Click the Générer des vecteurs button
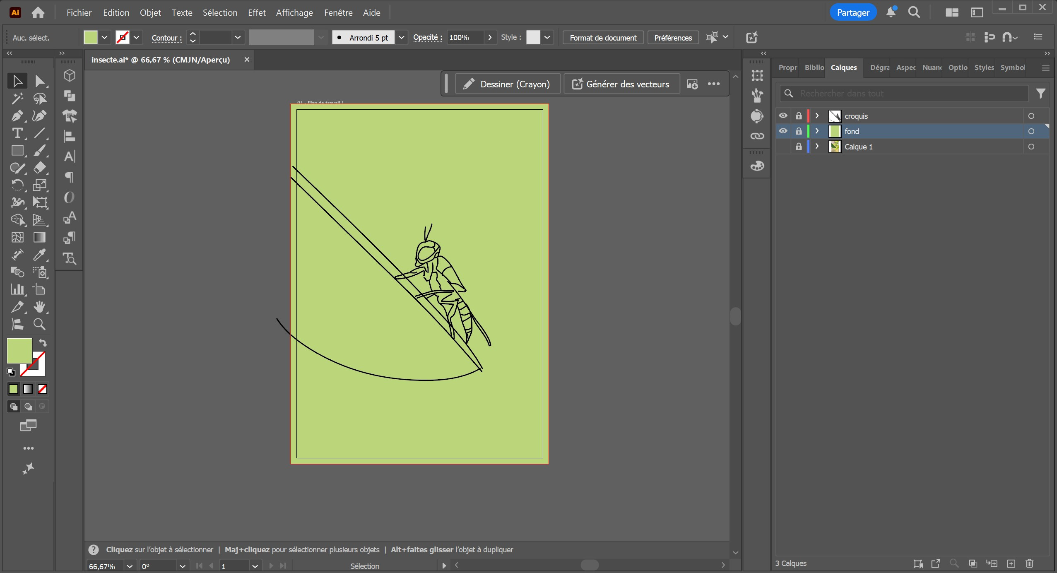This screenshot has height=573, width=1057. (x=621, y=84)
